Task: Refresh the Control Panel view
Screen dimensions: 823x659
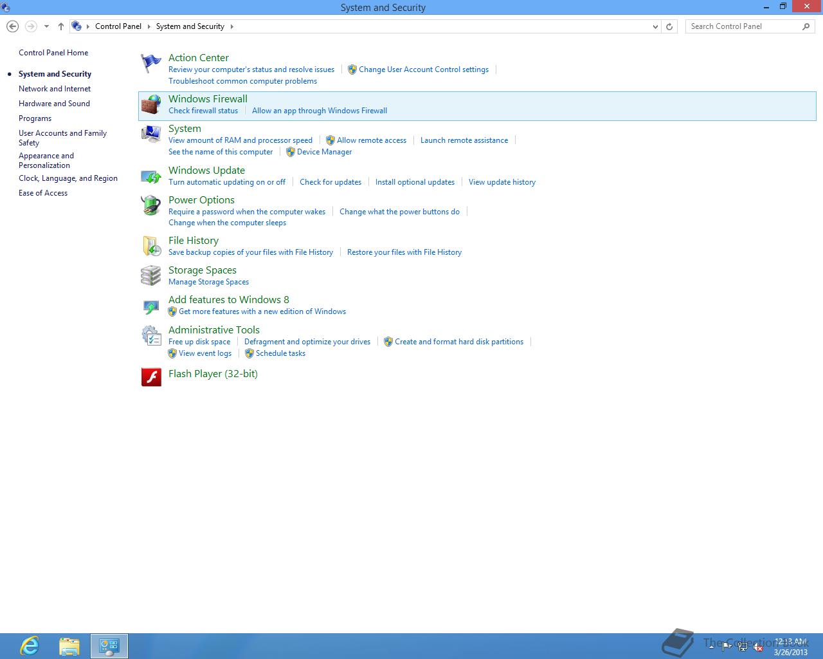Action: (669, 26)
